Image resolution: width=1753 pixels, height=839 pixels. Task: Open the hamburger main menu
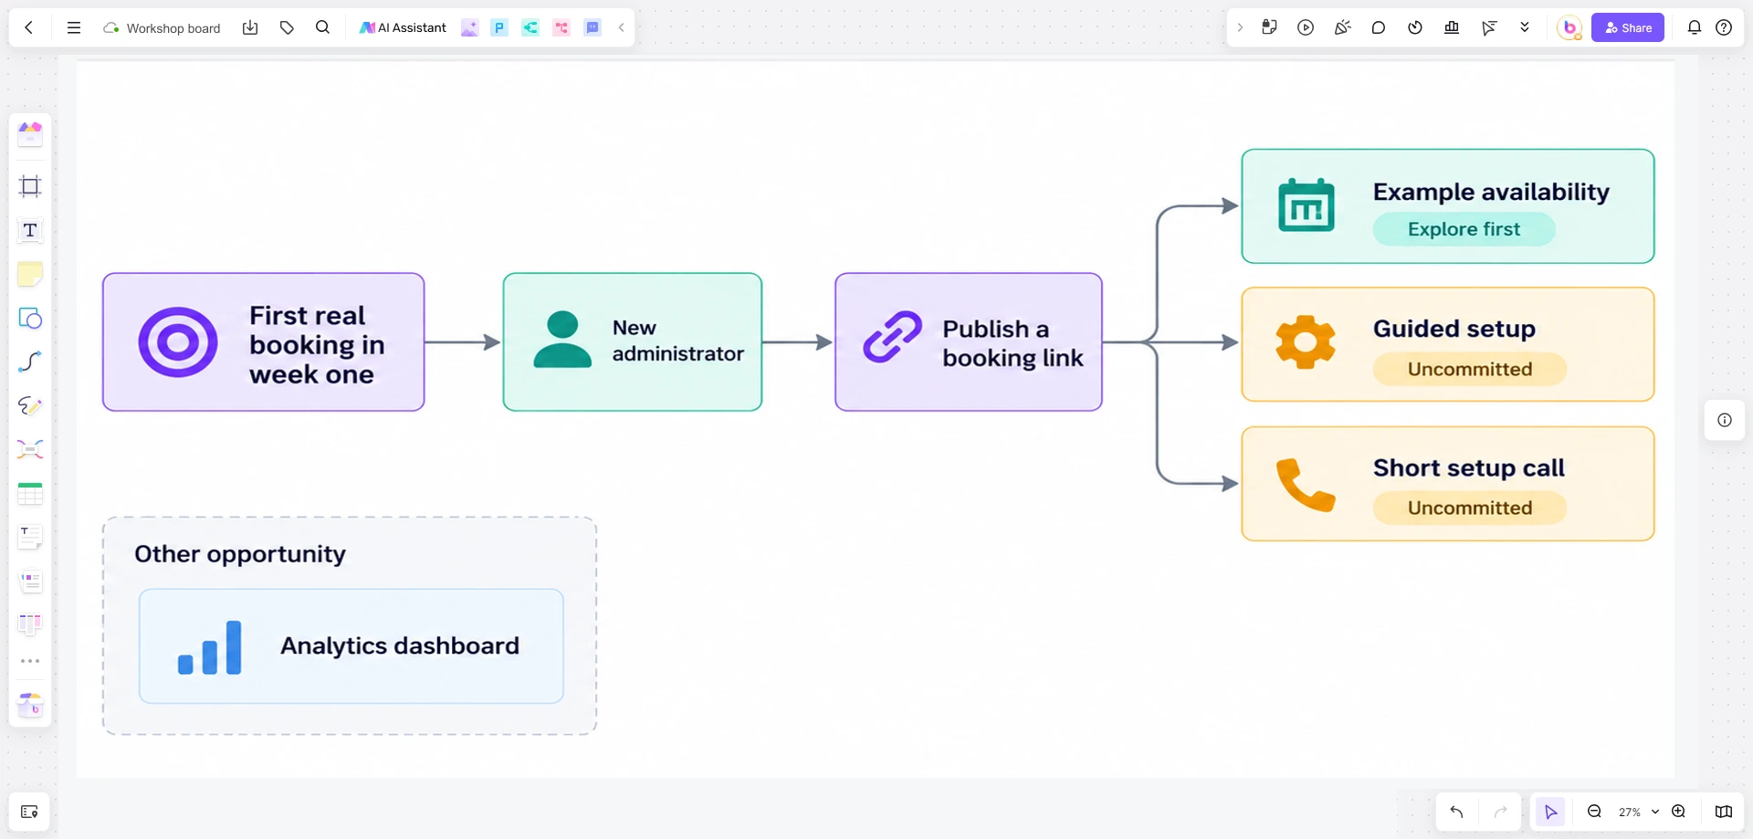[74, 27]
